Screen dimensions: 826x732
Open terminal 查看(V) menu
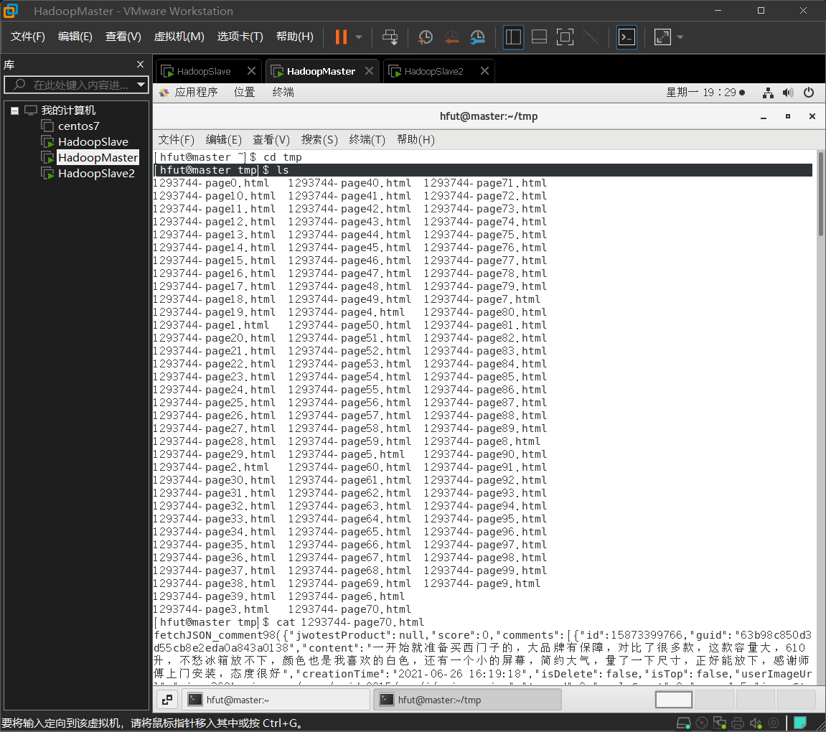(271, 139)
